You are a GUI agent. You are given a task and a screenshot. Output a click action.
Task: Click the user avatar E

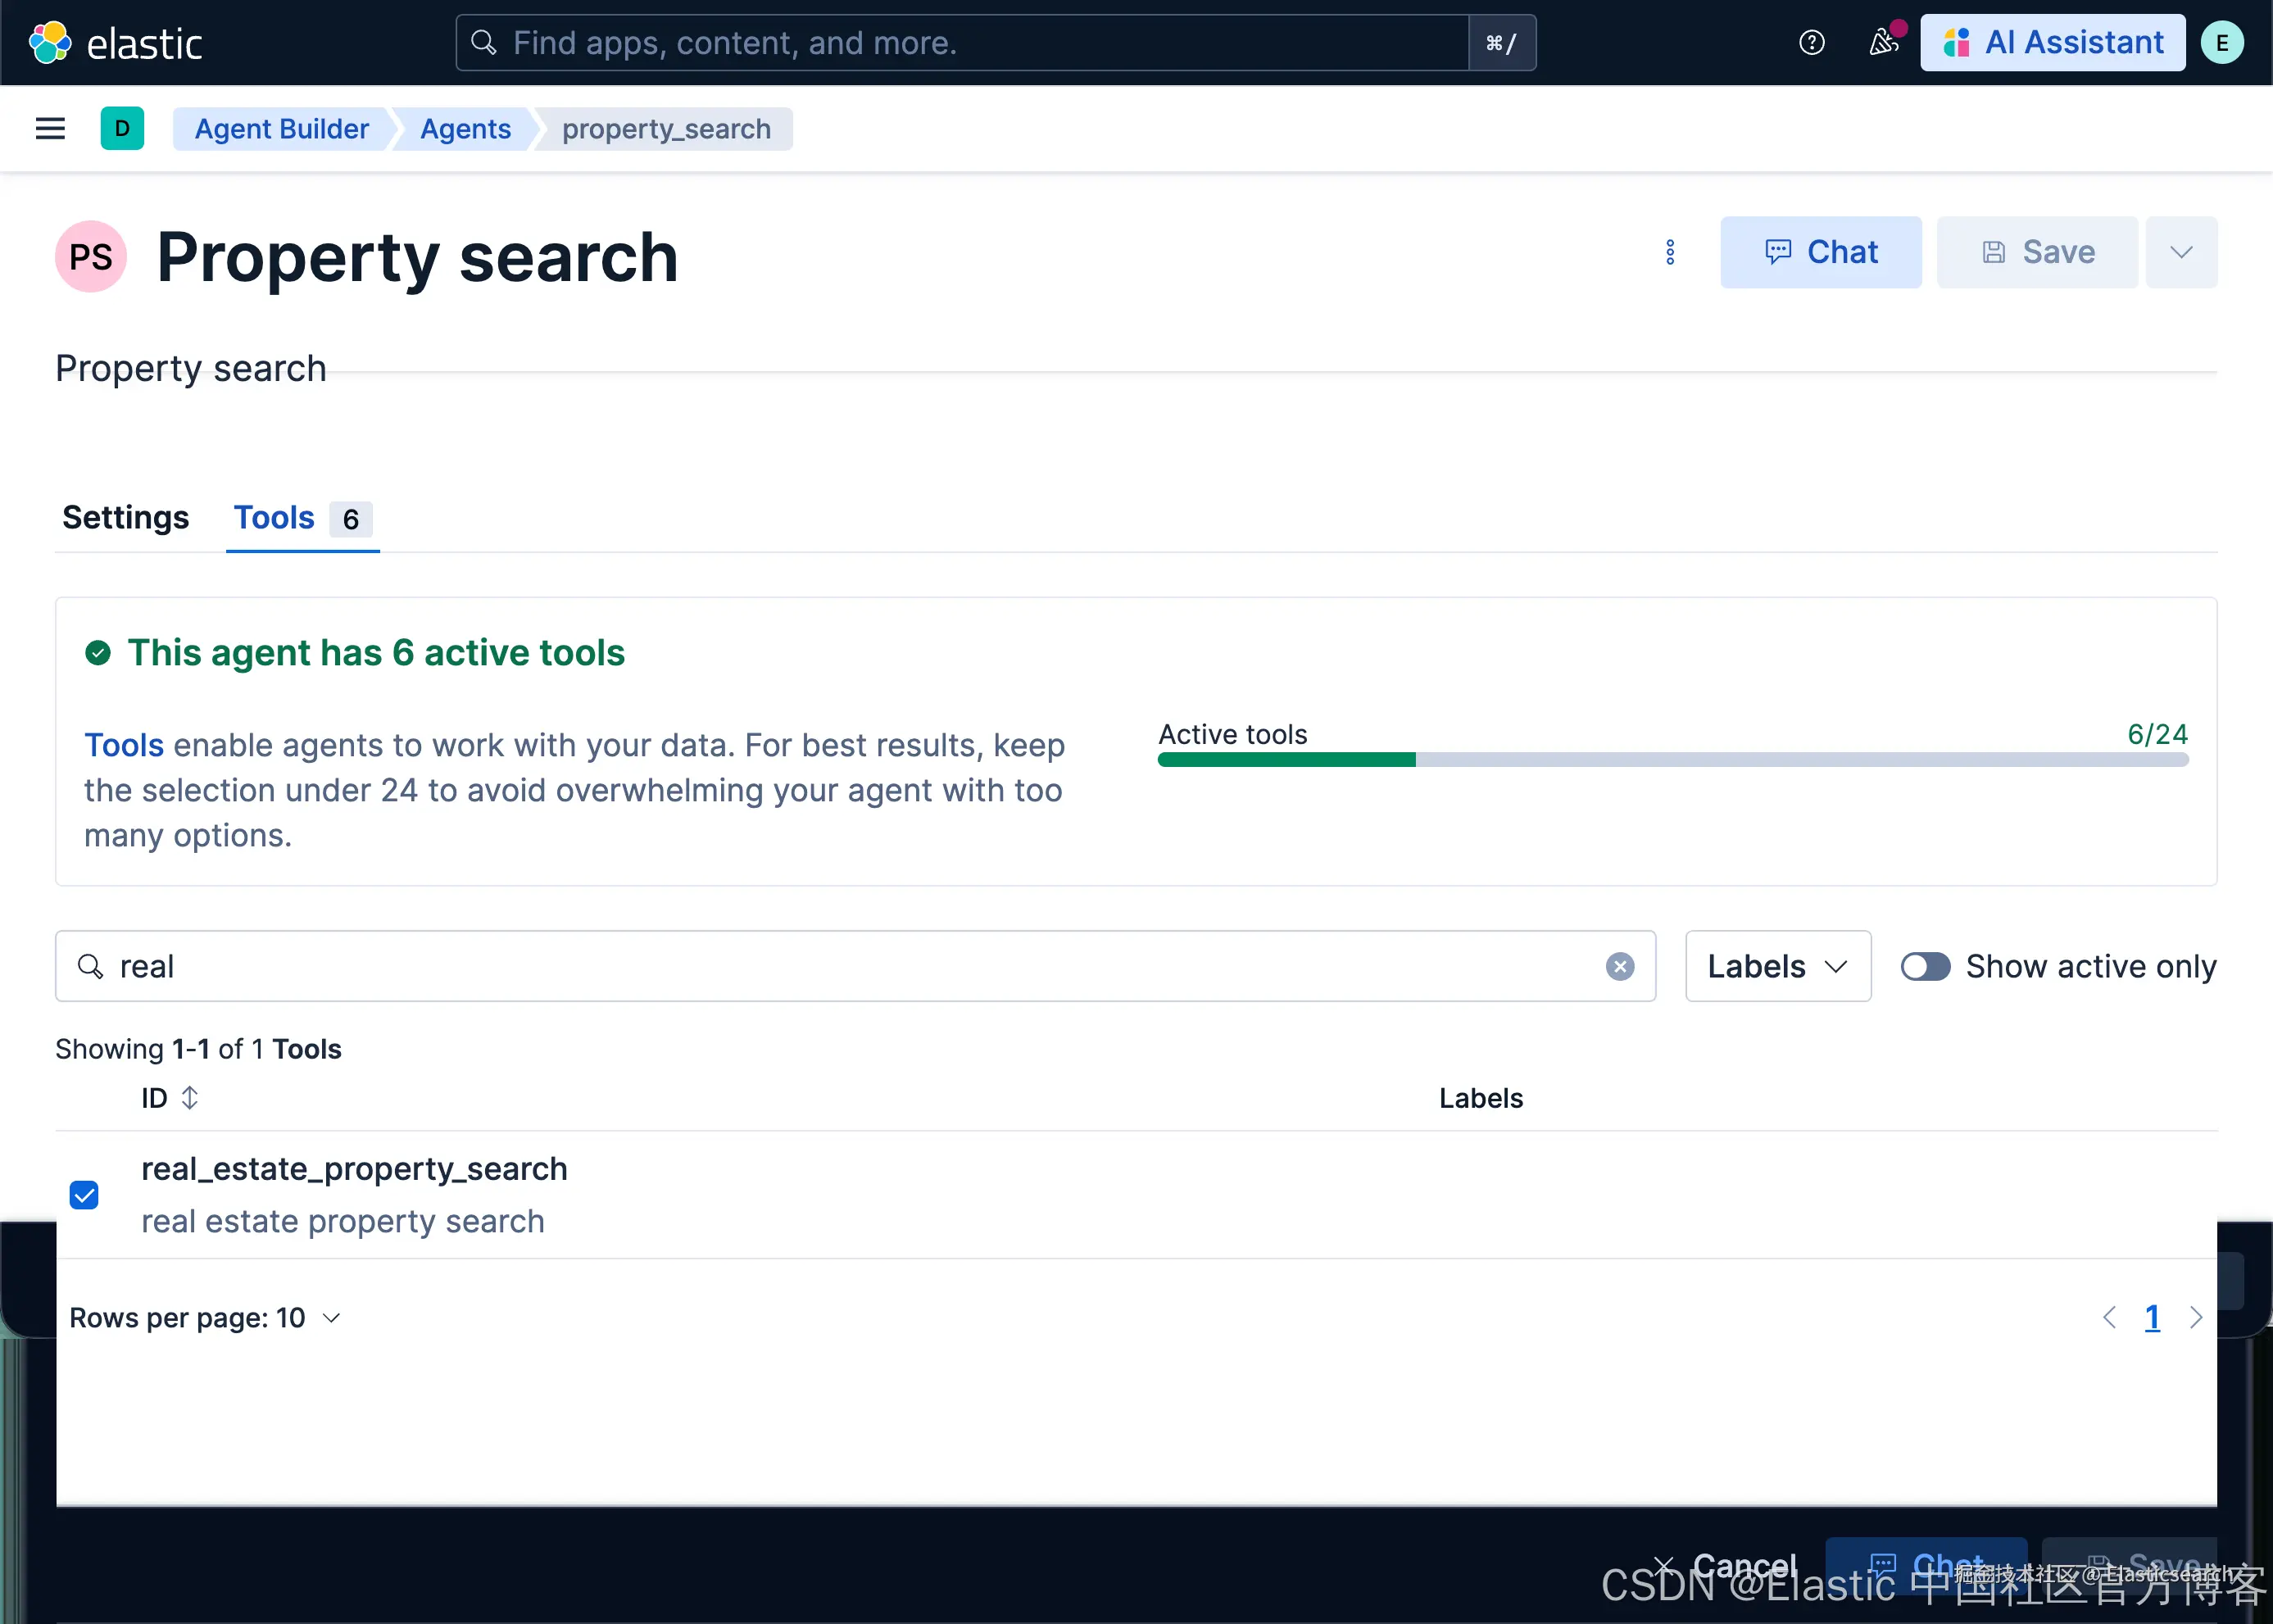pyautogui.click(x=2221, y=43)
